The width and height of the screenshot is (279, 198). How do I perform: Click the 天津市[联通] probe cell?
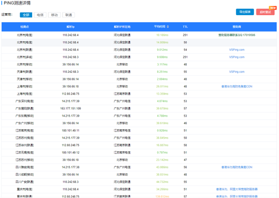point(25,72)
